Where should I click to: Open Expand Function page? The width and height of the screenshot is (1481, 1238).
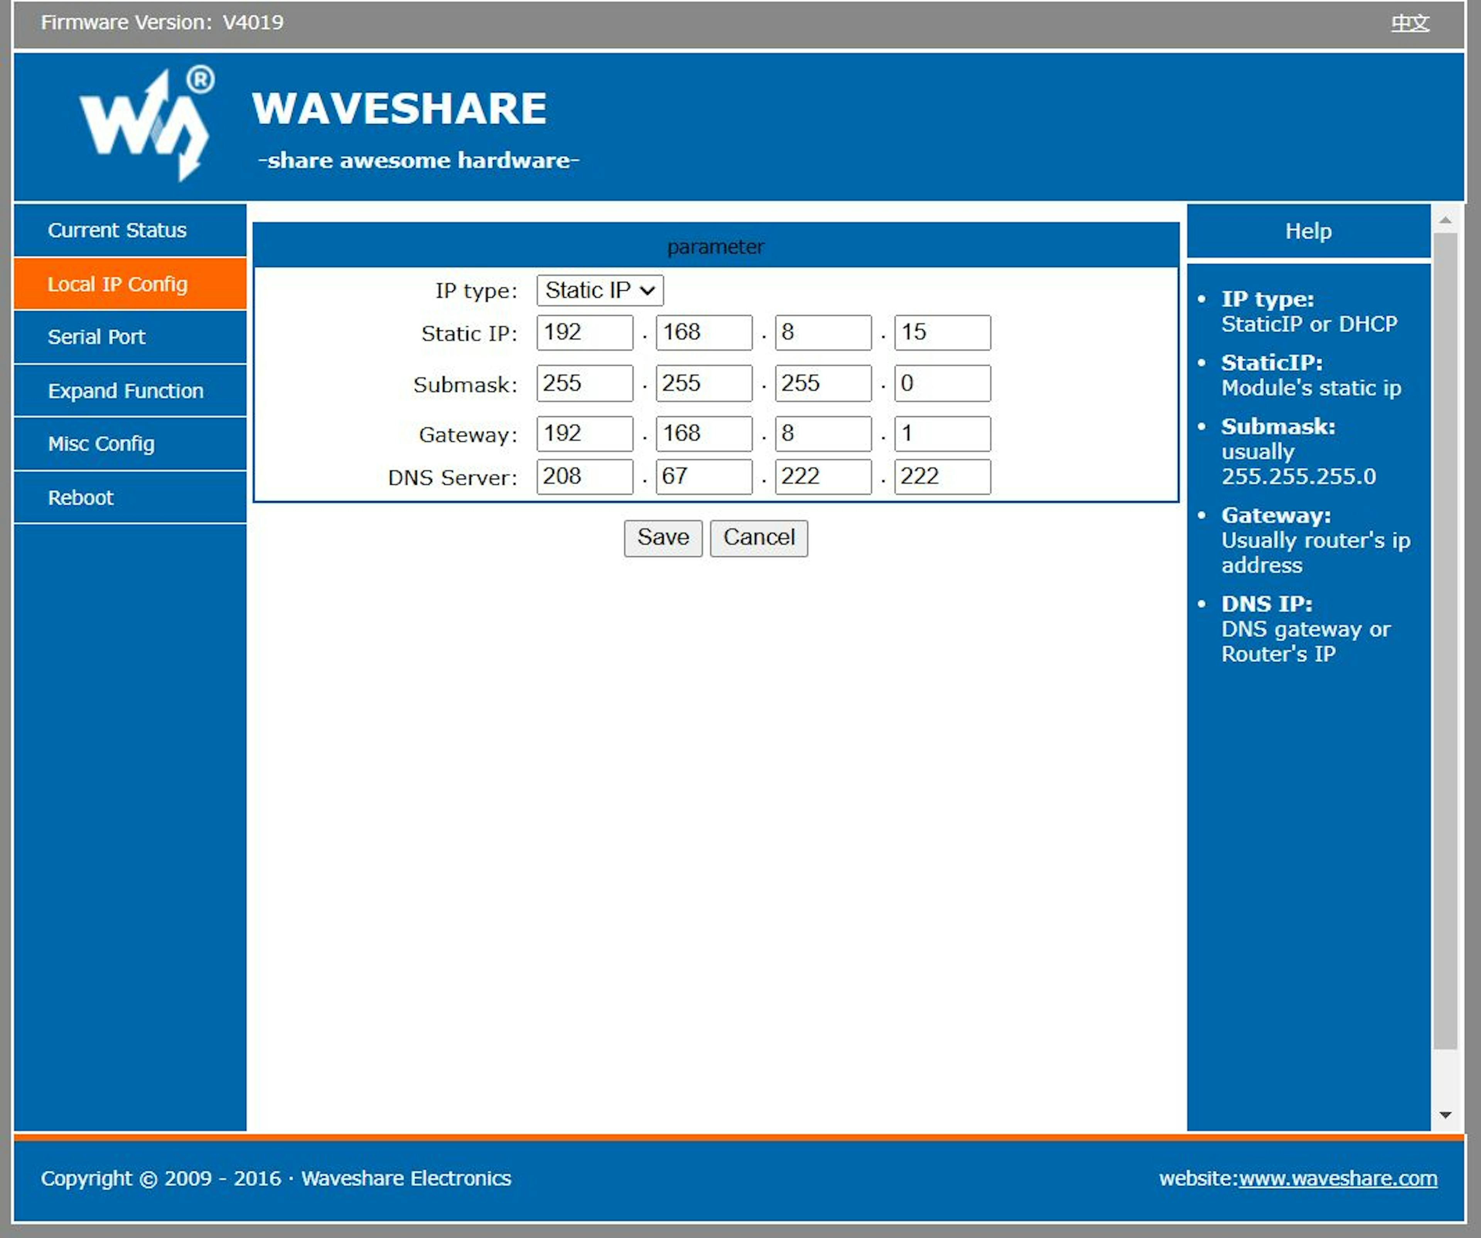tap(125, 391)
